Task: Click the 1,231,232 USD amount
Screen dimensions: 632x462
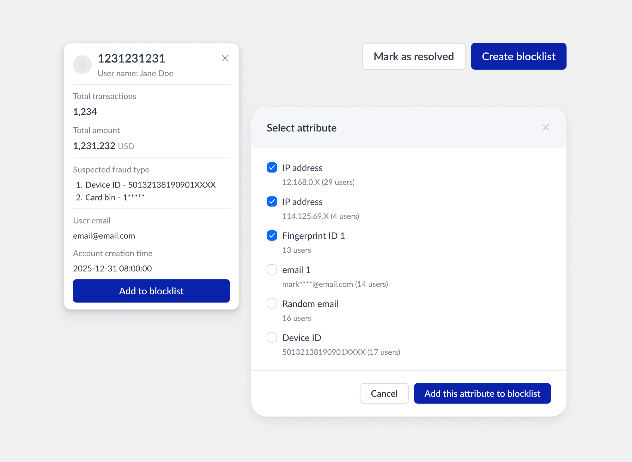Action: (104, 146)
